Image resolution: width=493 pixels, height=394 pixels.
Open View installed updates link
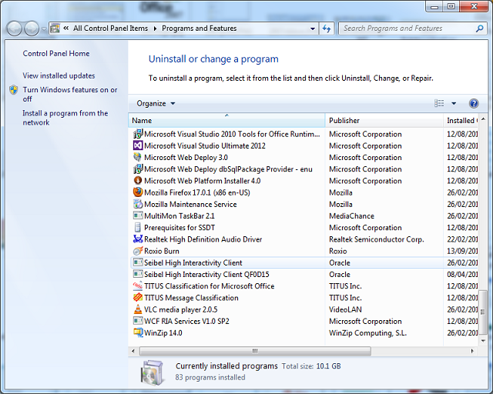coord(59,75)
